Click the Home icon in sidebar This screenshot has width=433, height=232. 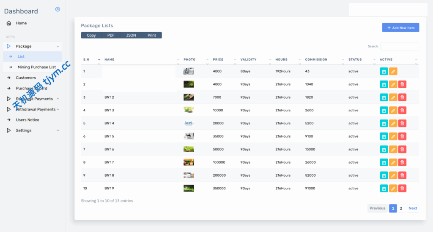tap(9, 23)
